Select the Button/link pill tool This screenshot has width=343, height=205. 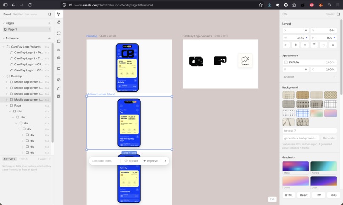click(59, 58)
